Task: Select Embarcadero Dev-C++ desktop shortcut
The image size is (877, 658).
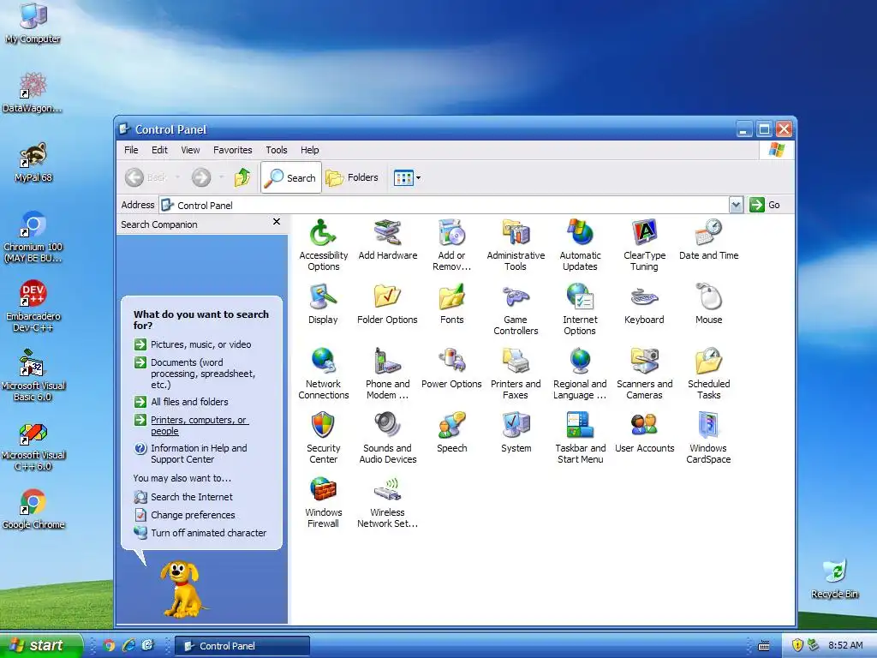Action: [33, 306]
